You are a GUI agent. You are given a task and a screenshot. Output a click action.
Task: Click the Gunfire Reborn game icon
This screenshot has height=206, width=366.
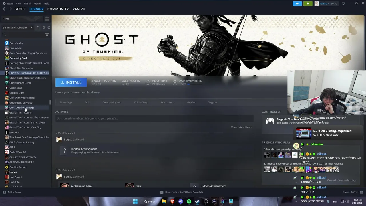(7, 167)
